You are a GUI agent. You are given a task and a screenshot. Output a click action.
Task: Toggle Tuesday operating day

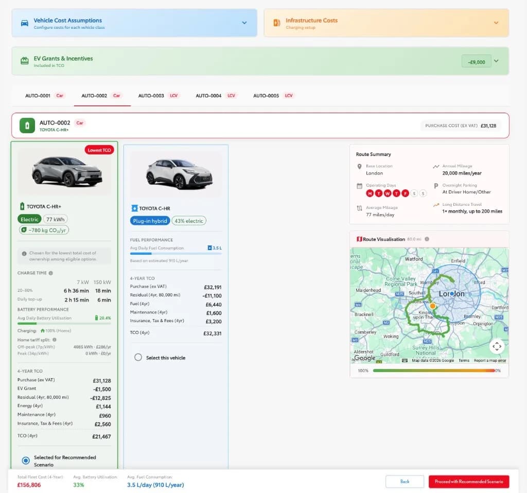[379, 193]
